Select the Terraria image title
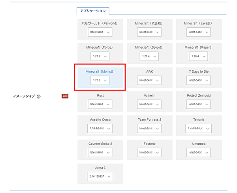Viewport: 237px width, 193px height. coord(199,119)
